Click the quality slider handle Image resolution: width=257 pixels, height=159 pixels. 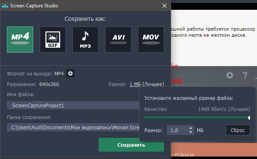[249, 118]
